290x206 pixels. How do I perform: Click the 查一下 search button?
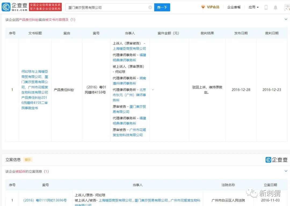point(162,7)
